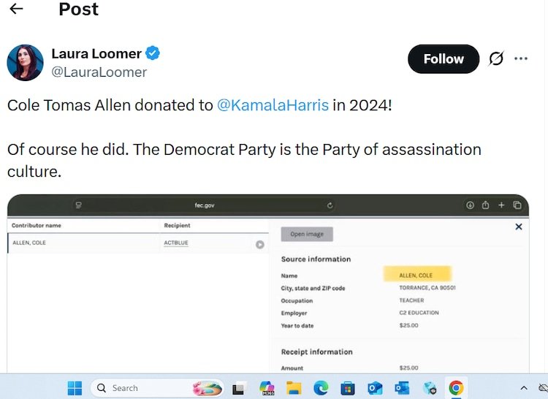The height and width of the screenshot is (399, 548).
Task: Expand the system tray hidden icons chevron
Action: pyautogui.click(x=524, y=388)
